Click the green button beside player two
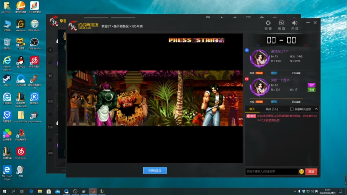The height and width of the screenshot is (195, 347). click(311, 90)
